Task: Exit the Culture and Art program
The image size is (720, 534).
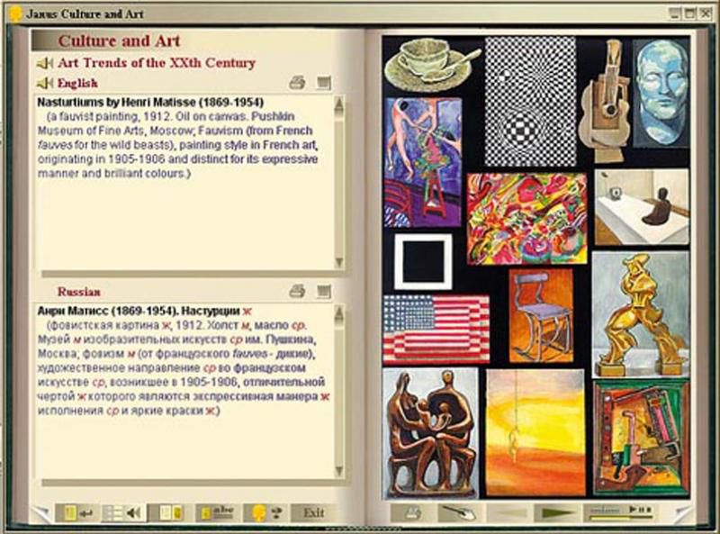Action: [x=313, y=512]
